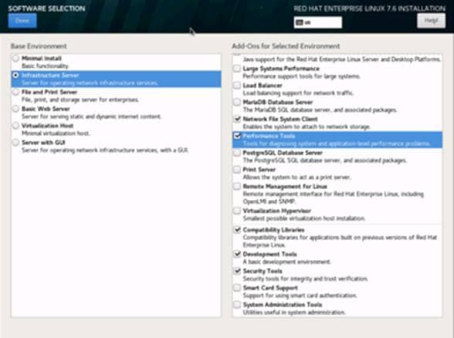Uncheck the Performance Tools checkbox

[237, 136]
